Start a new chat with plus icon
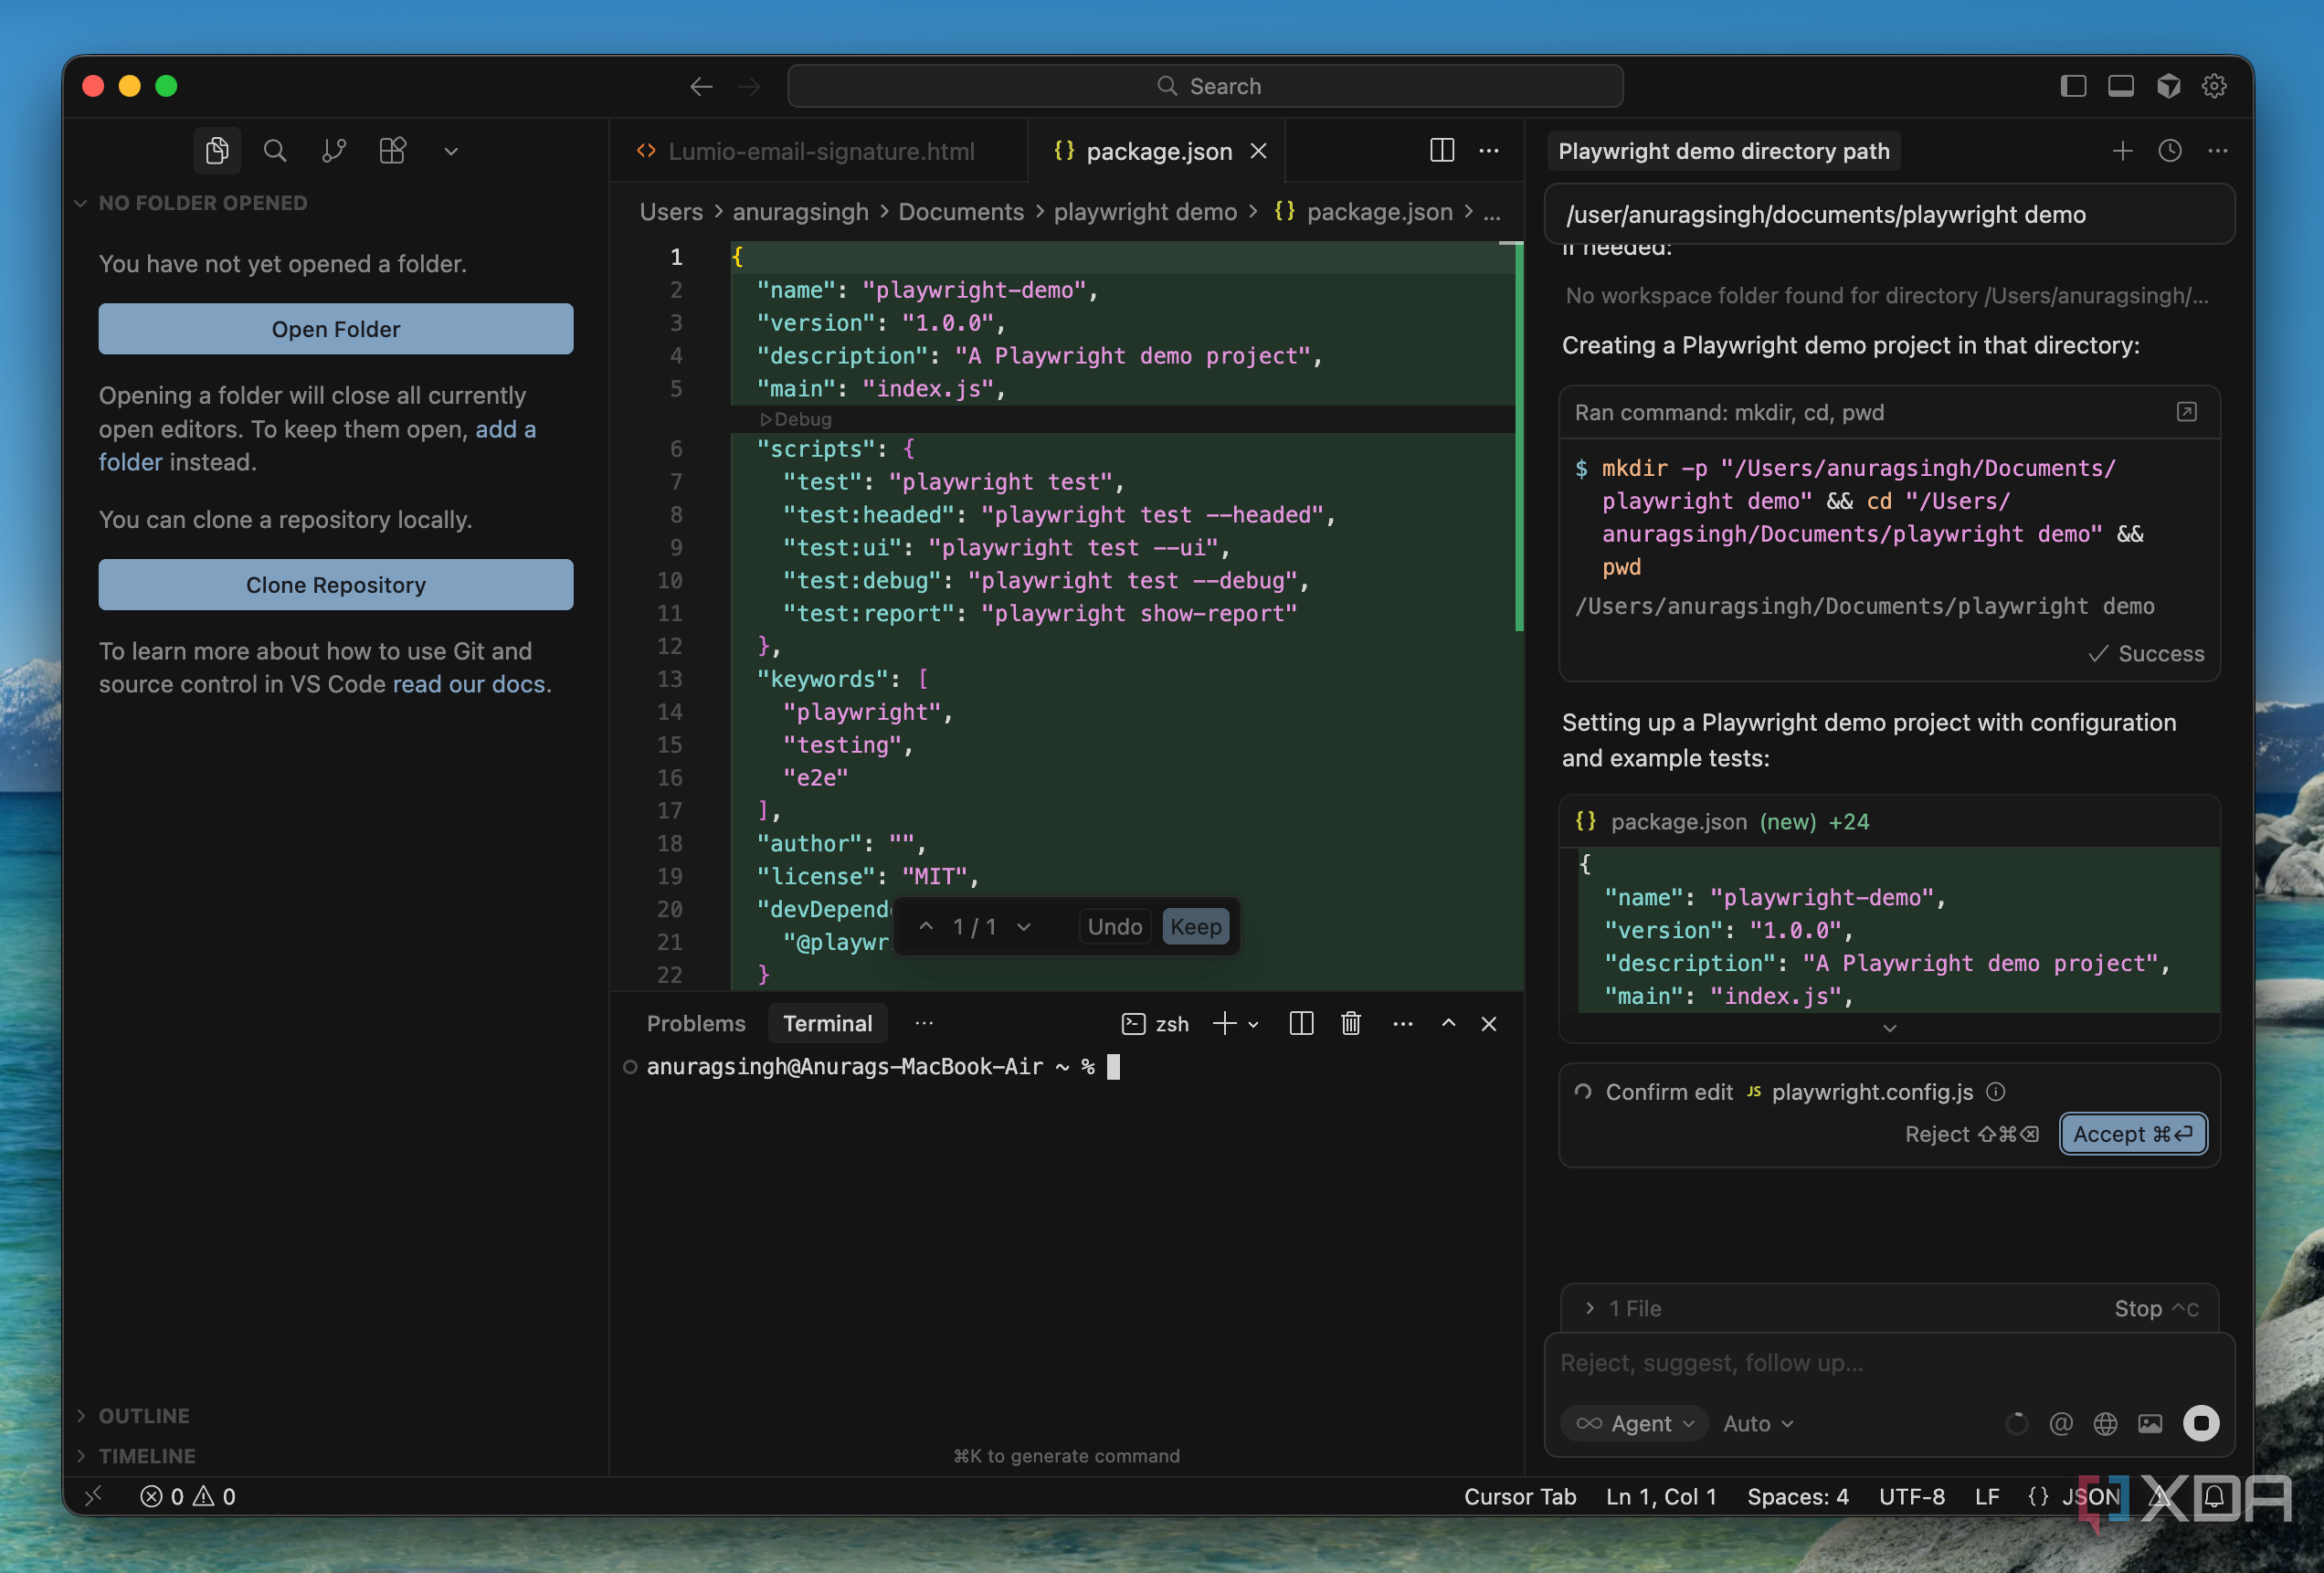 click(2122, 151)
